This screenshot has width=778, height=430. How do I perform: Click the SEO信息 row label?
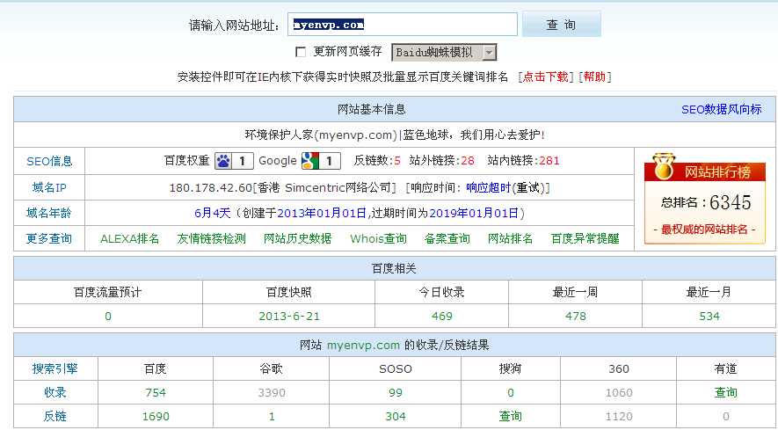click(x=49, y=162)
